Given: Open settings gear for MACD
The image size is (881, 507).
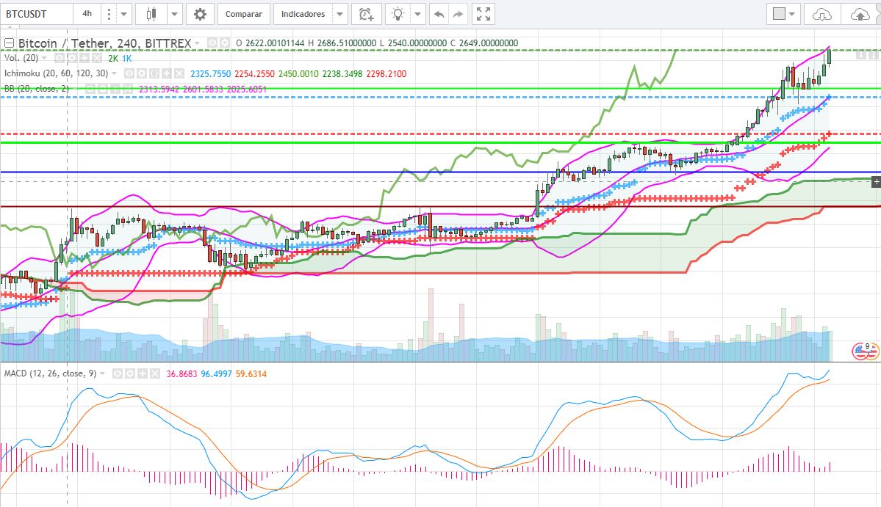Looking at the screenshot, I should (x=130, y=373).
